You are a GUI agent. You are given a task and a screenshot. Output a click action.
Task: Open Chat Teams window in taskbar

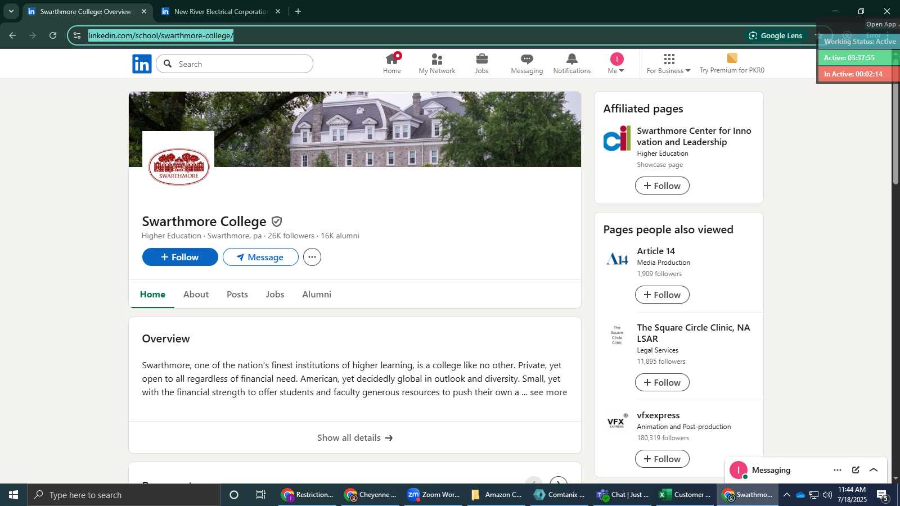tap(622, 495)
